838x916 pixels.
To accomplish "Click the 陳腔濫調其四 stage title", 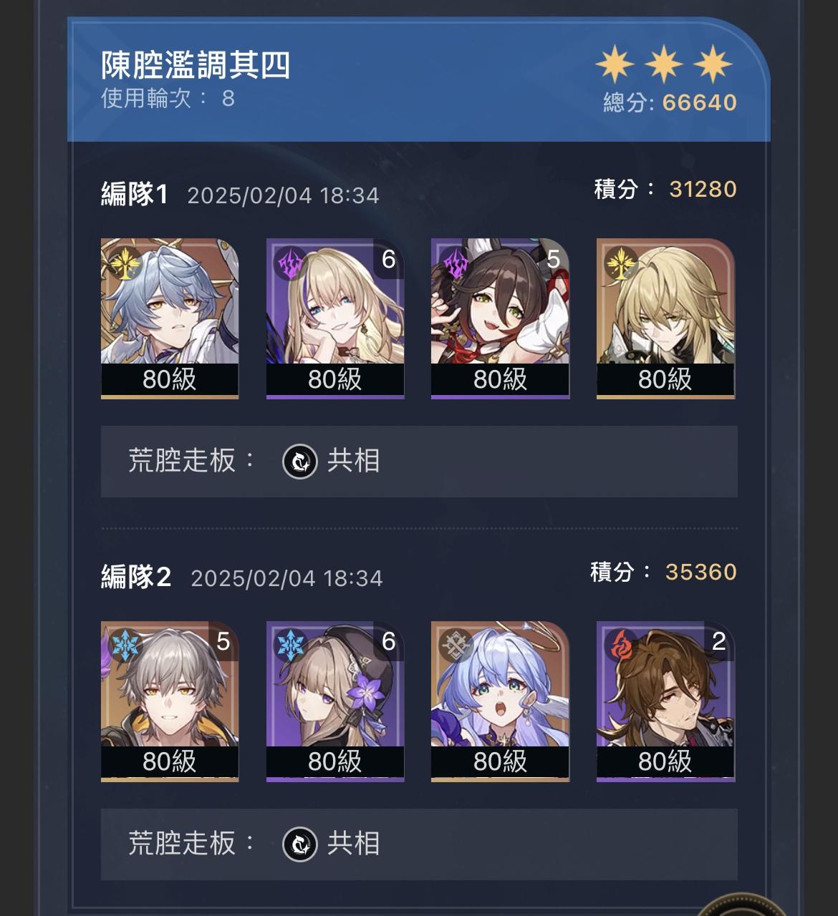I will (x=196, y=66).
